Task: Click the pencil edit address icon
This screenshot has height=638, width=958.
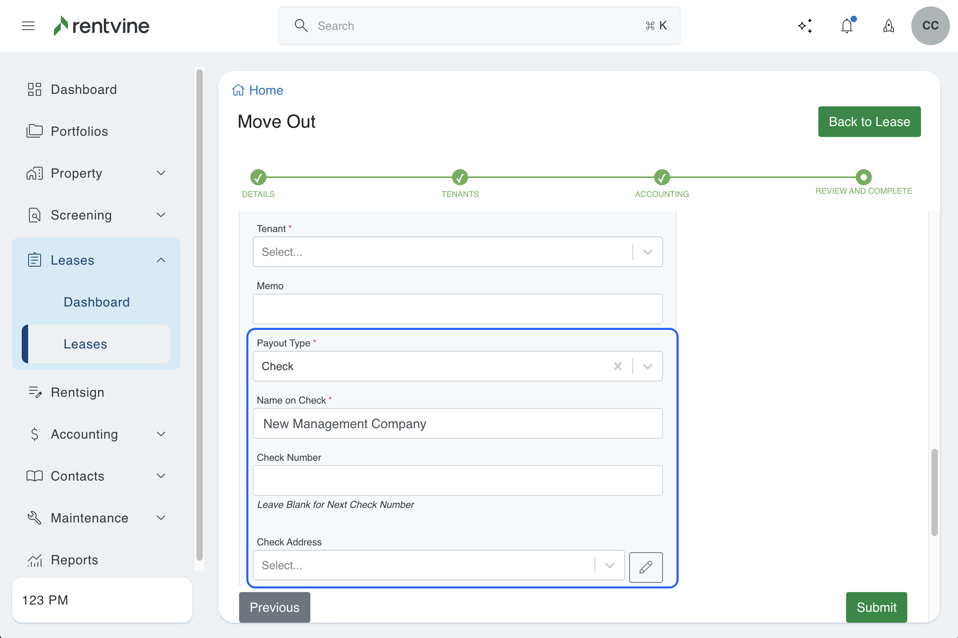Action: [645, 567]
